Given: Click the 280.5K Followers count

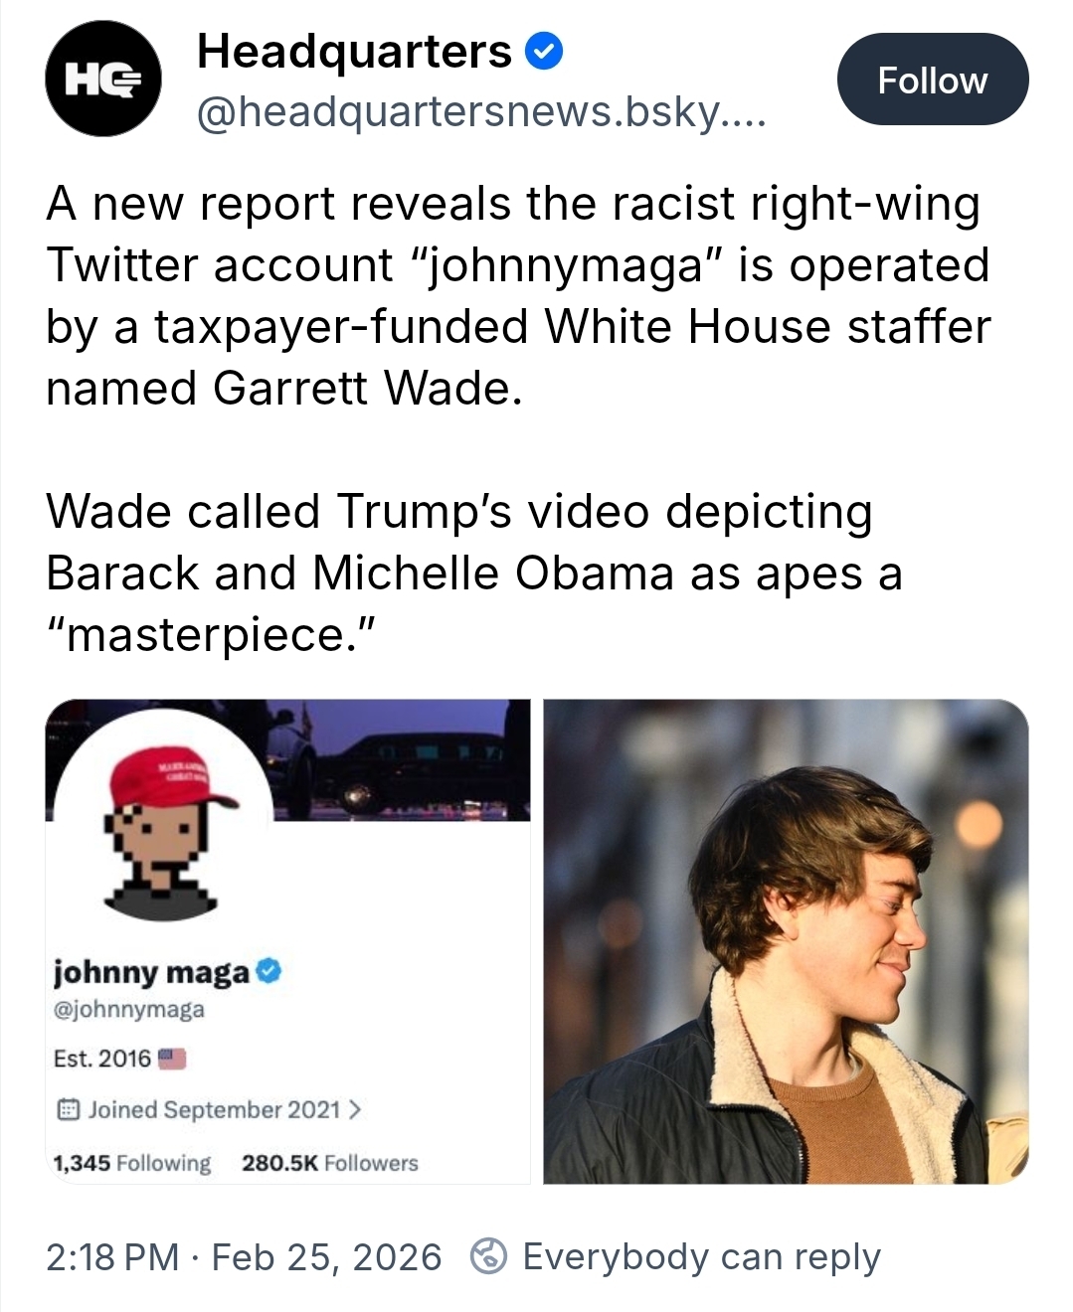Looking at the screenshot, I should 330,1163.
